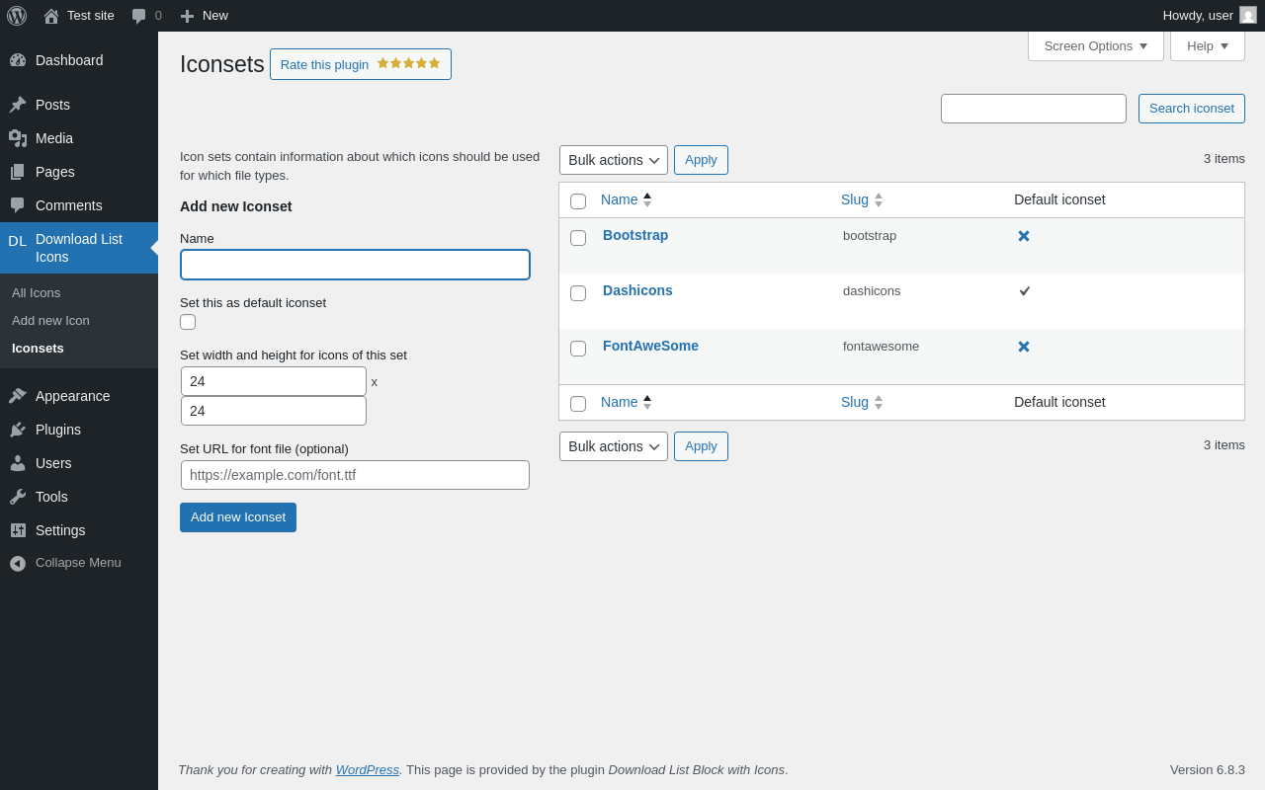Click the Appearance paintbrush icon

click(18, 396)
